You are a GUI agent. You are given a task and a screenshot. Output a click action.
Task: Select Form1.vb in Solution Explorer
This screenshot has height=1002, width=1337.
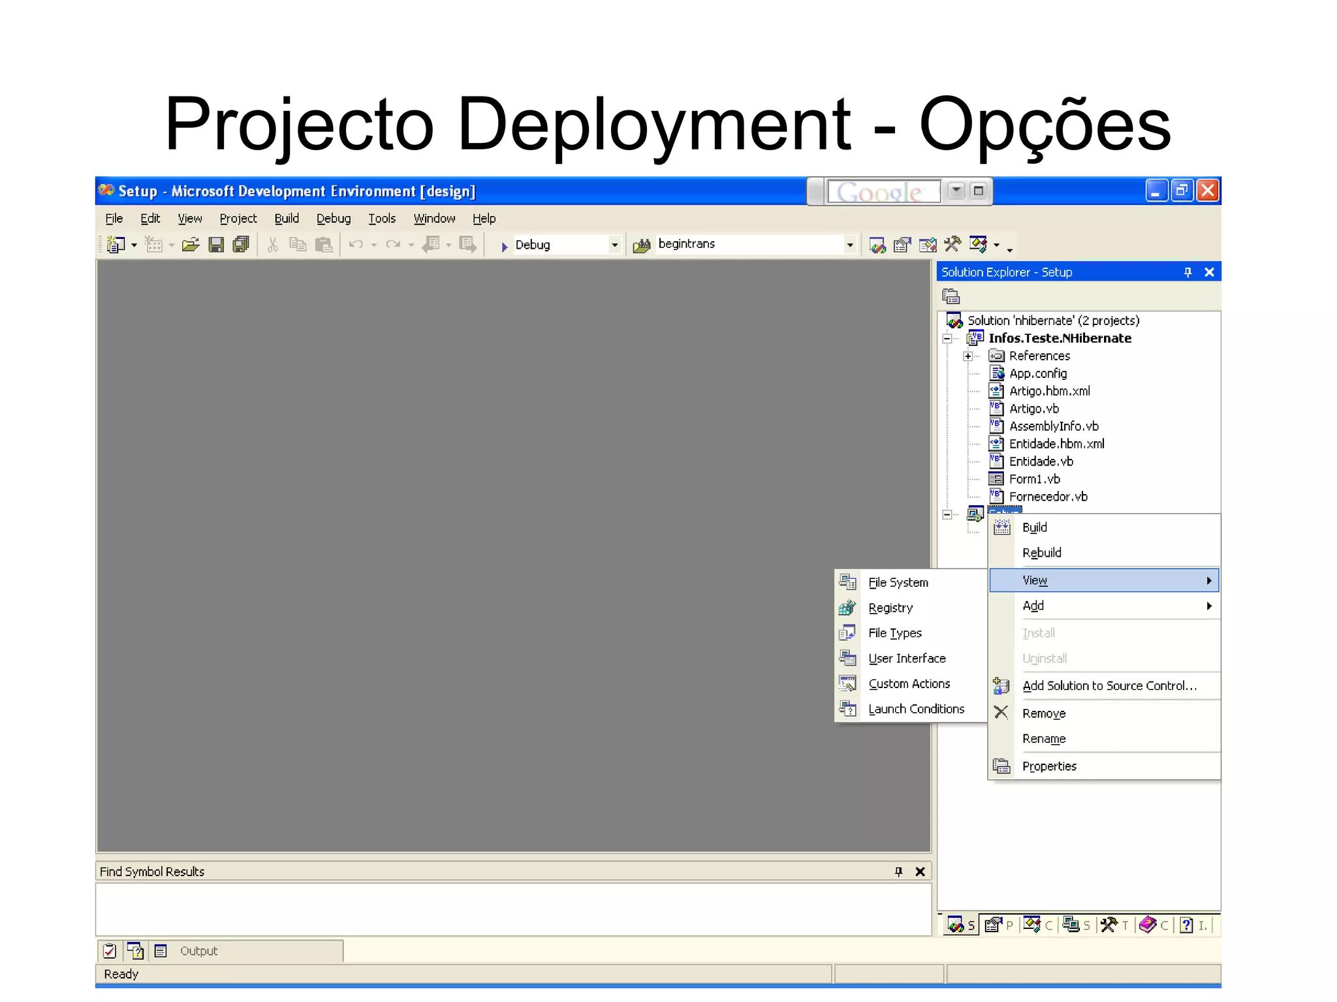(x=1035, y=479)
